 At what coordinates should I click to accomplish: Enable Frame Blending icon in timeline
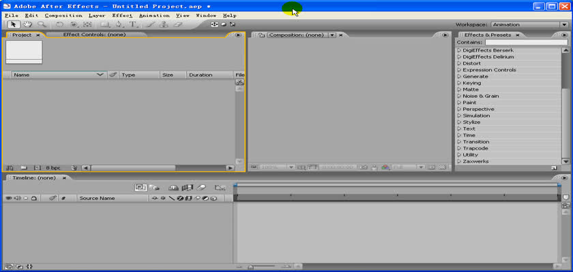point(188,188)
